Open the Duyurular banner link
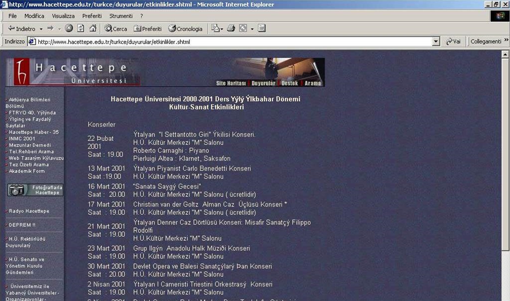Screen dimensions: 510x301 tap(263, 83)
